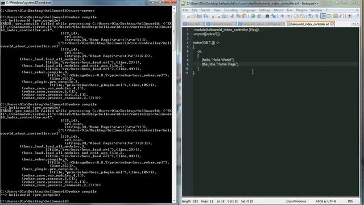Click the Cut scissors icon
The height and width of the screenshot is (205, 364).
point(232,16)
